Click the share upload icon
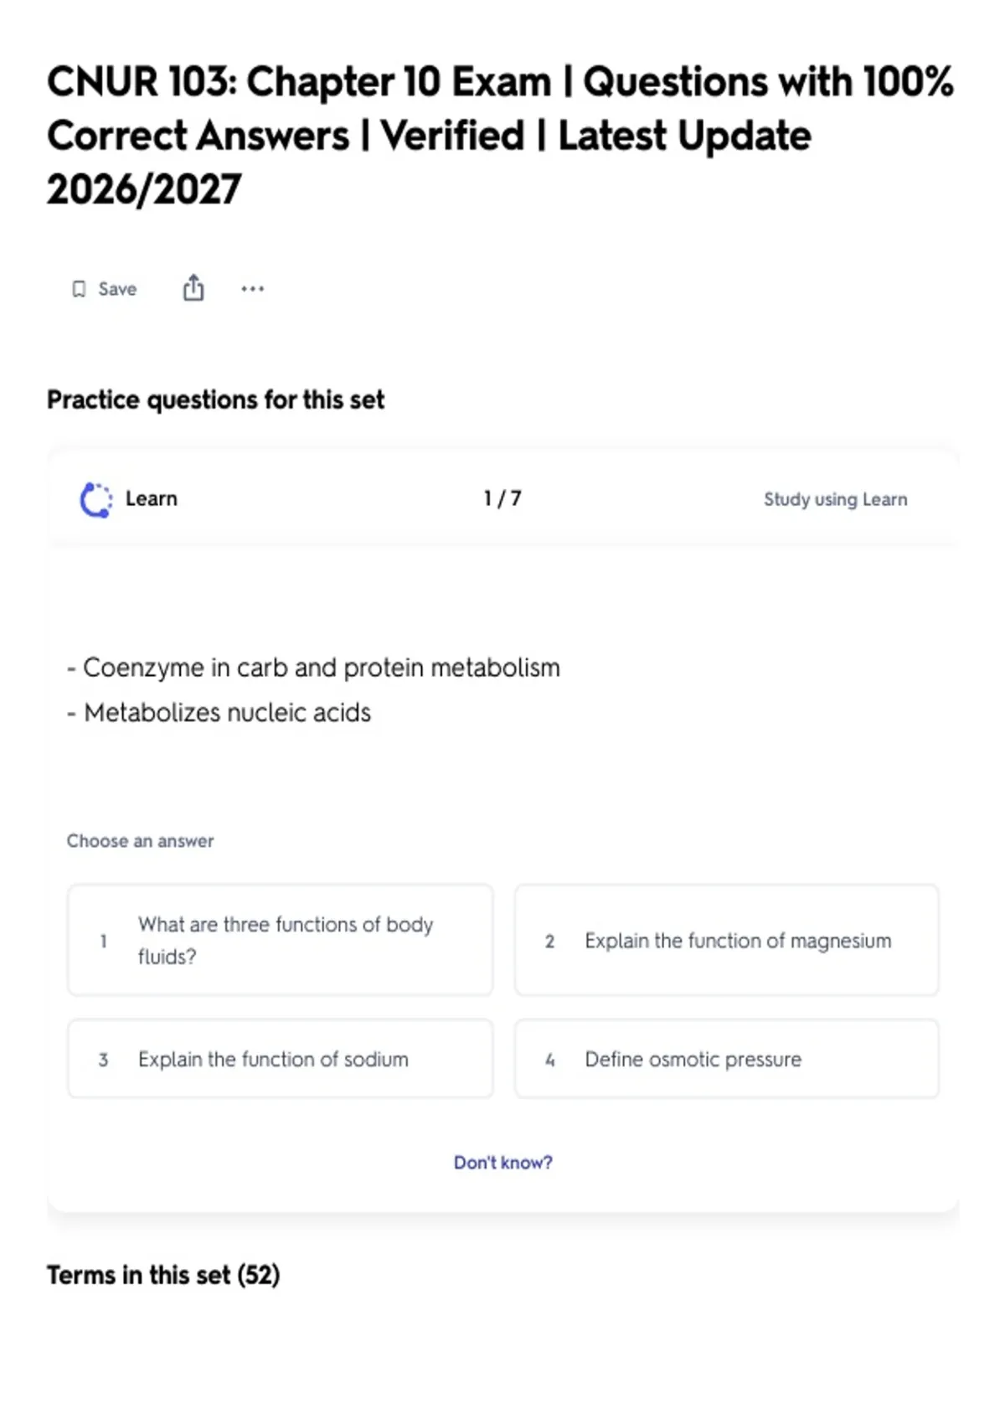The image size is (1005, 1424). pyautogui.click(x=193, y=288)
